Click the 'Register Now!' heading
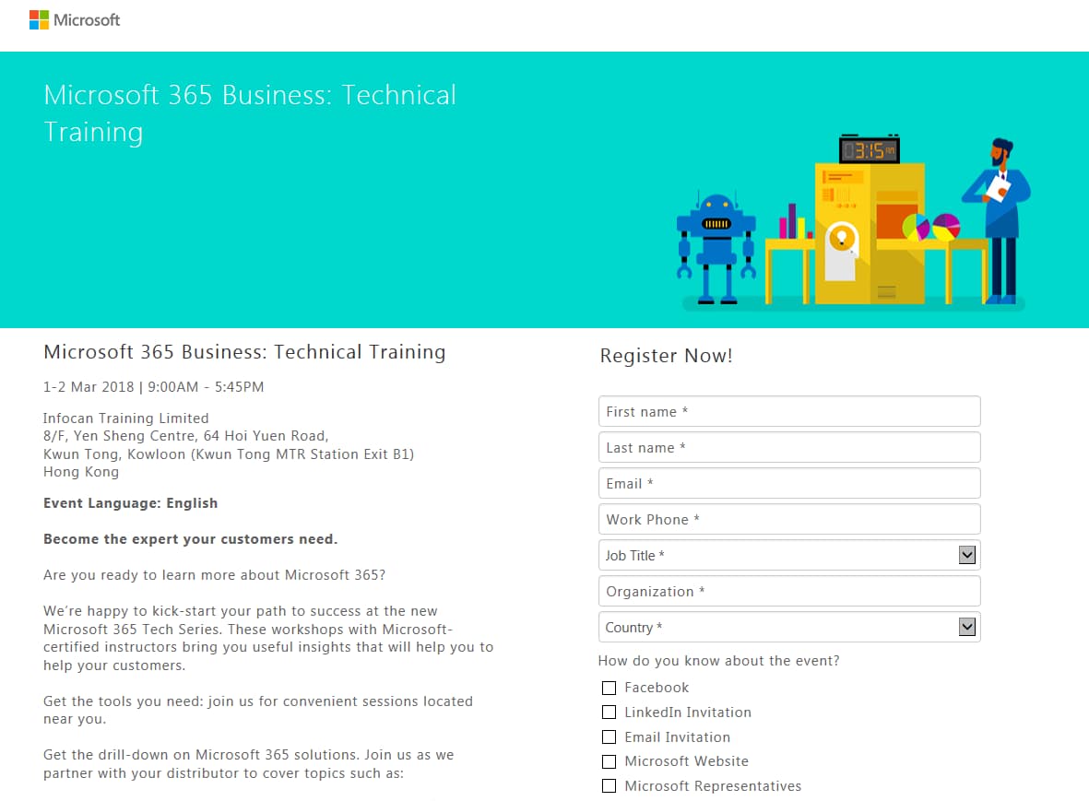The width and height of the screenshot is (1089, 801). coord(666,356)
